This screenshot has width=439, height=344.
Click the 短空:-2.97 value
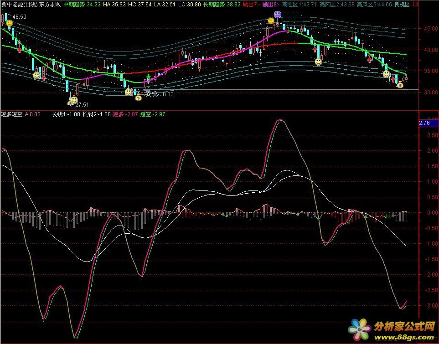point(153,114)
